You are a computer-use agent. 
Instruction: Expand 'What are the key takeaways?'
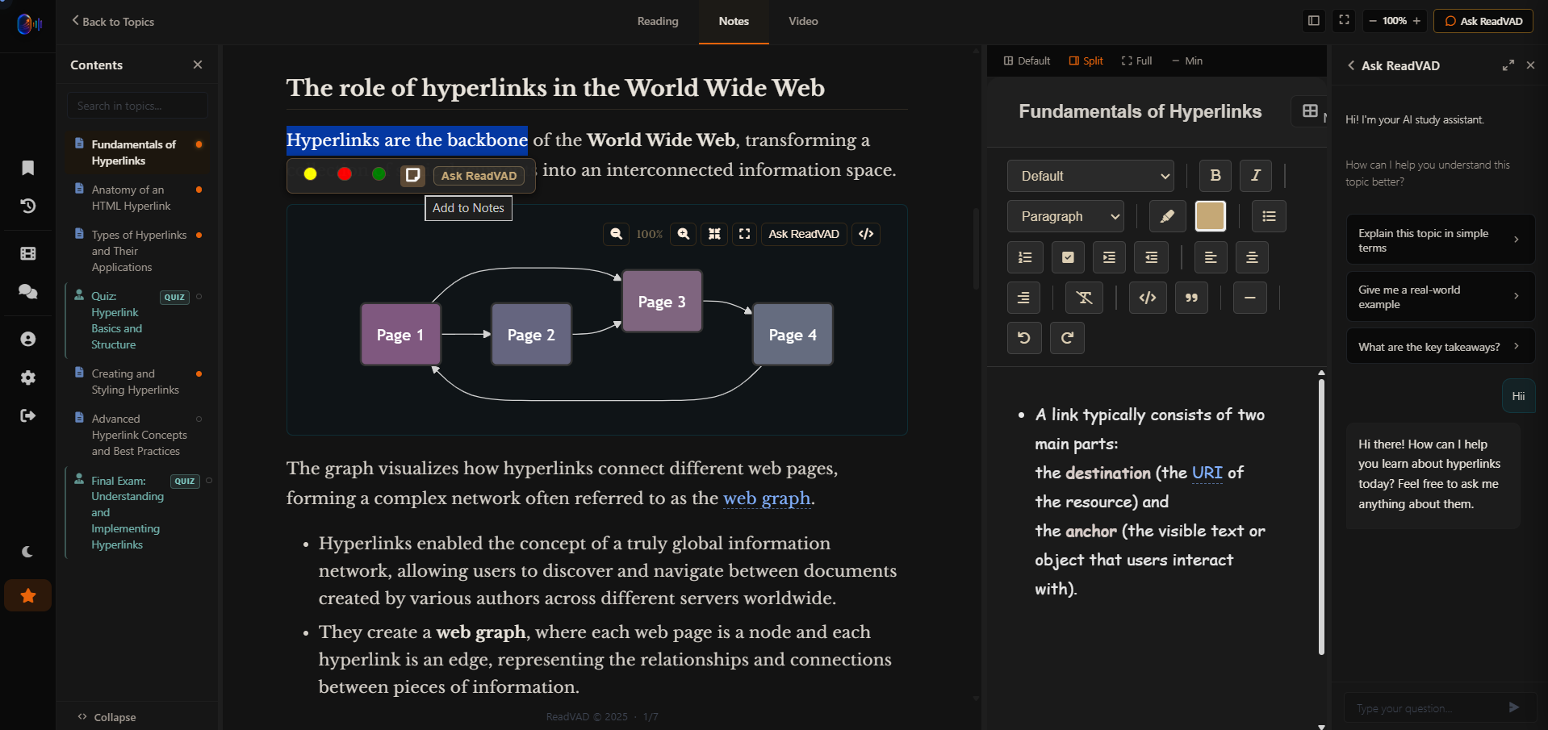pyautogui.click(x=1440, y=347)
